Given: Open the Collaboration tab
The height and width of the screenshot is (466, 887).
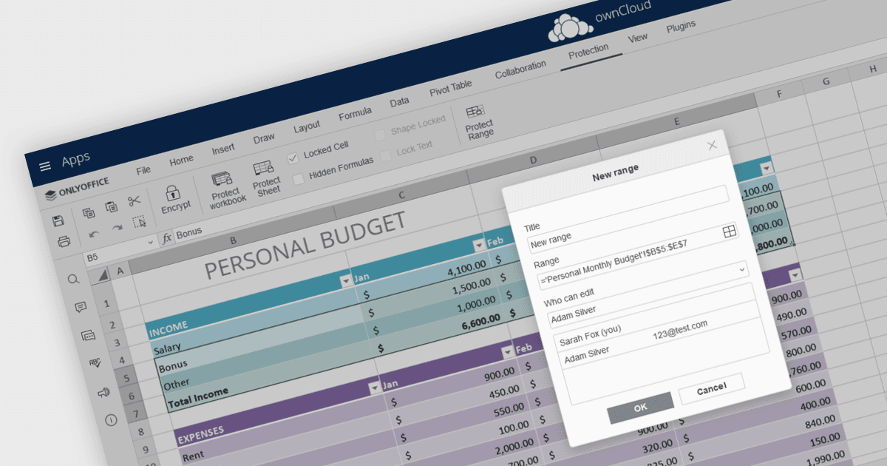Looking at the screenshot, I should 521,69.
